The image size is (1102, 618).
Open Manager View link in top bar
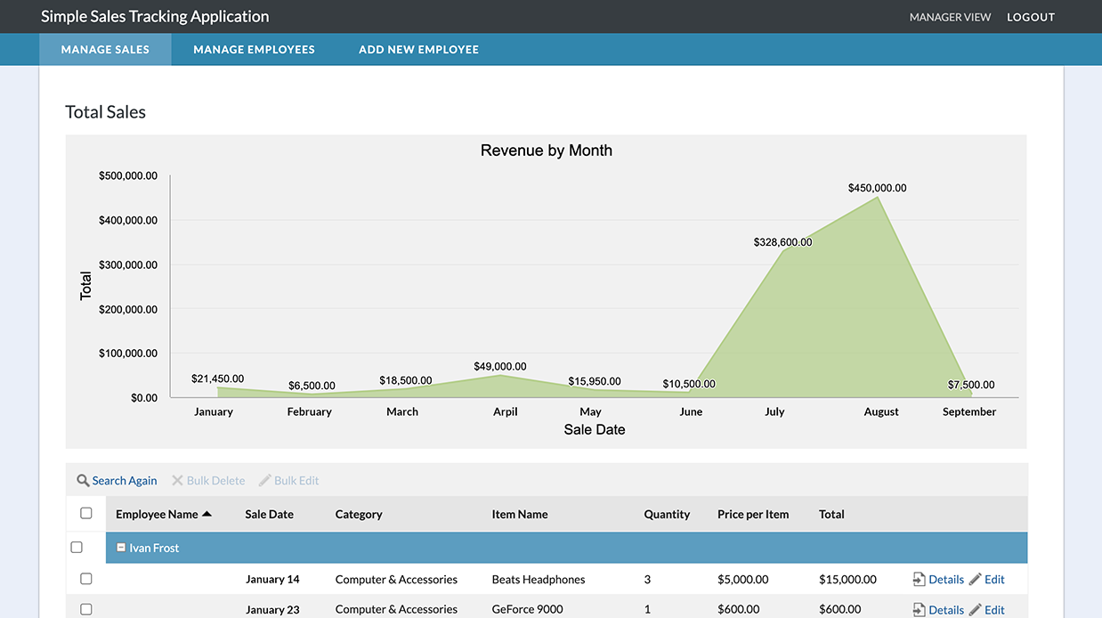coord(950,17)
